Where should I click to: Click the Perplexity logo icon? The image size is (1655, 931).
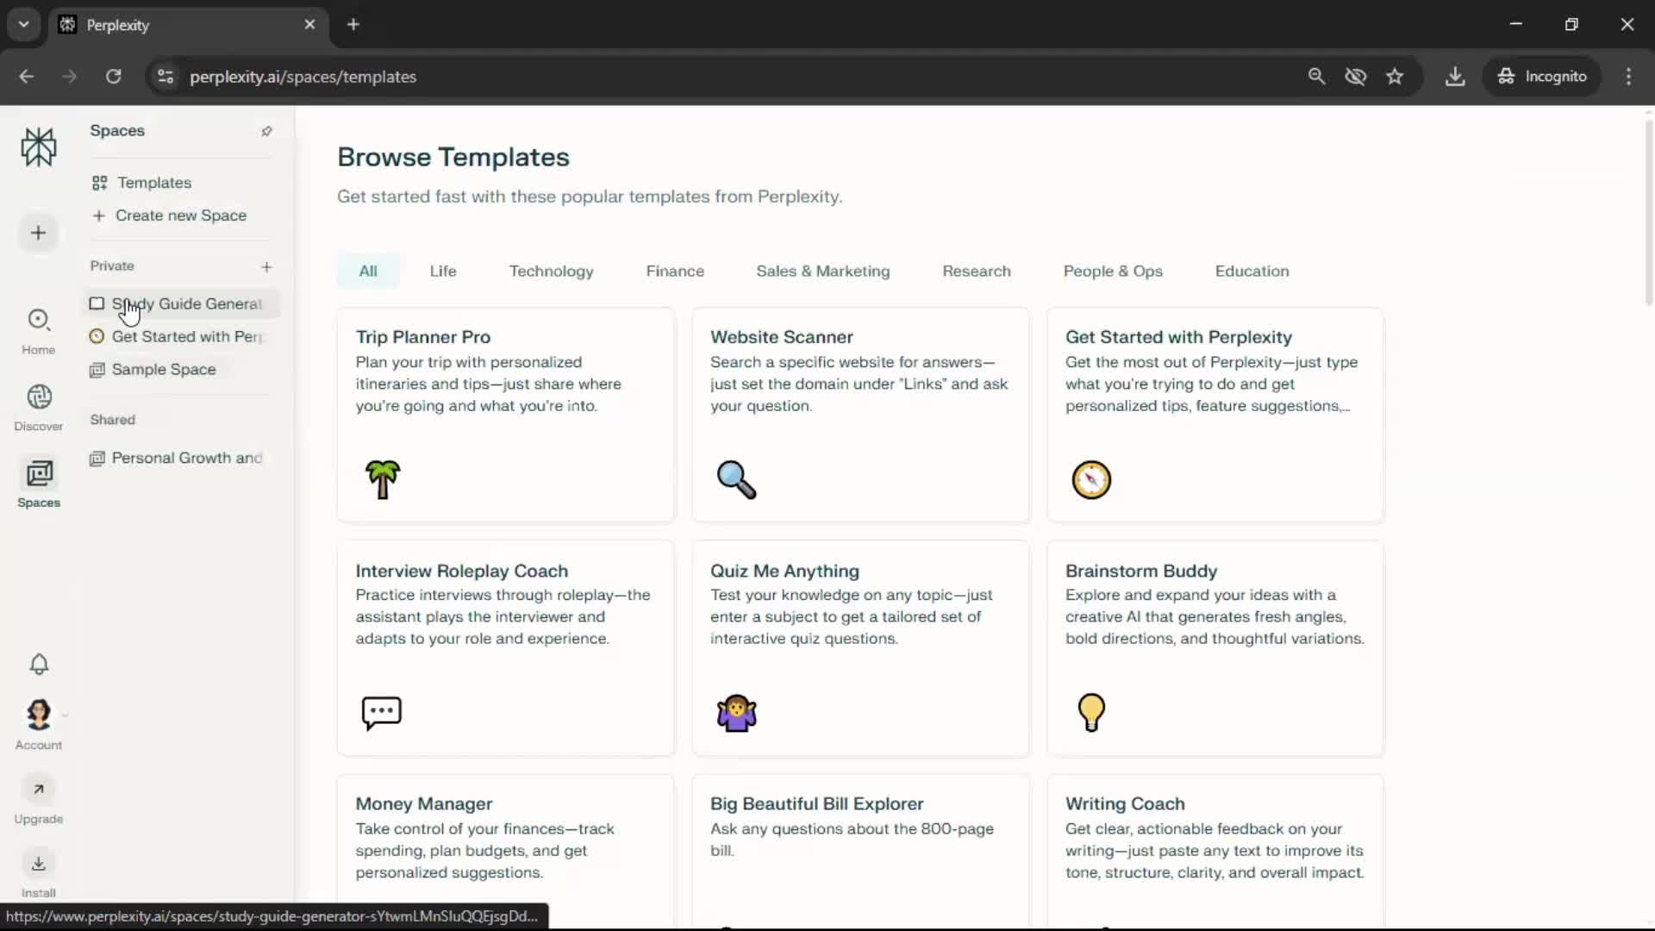39,147
